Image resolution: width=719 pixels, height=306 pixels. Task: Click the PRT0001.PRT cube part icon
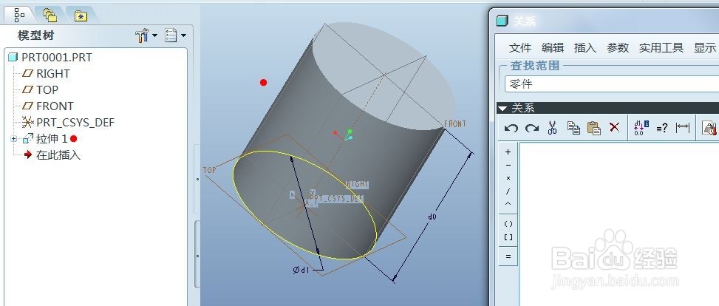tap(13, 58)
